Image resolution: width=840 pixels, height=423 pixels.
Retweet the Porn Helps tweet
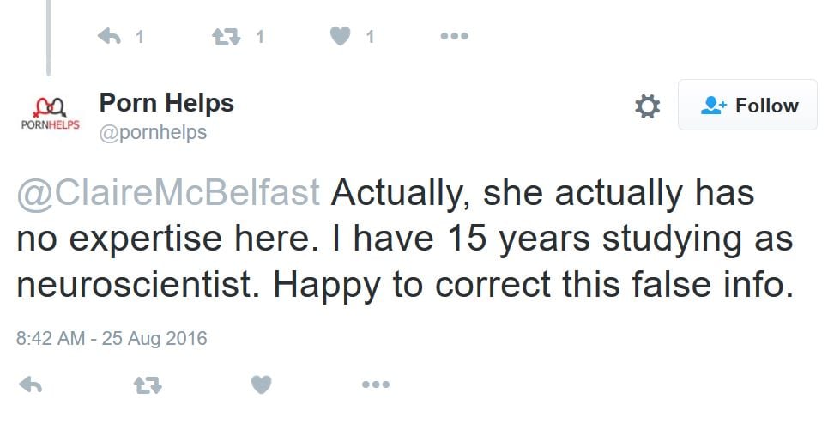[148, 385]
